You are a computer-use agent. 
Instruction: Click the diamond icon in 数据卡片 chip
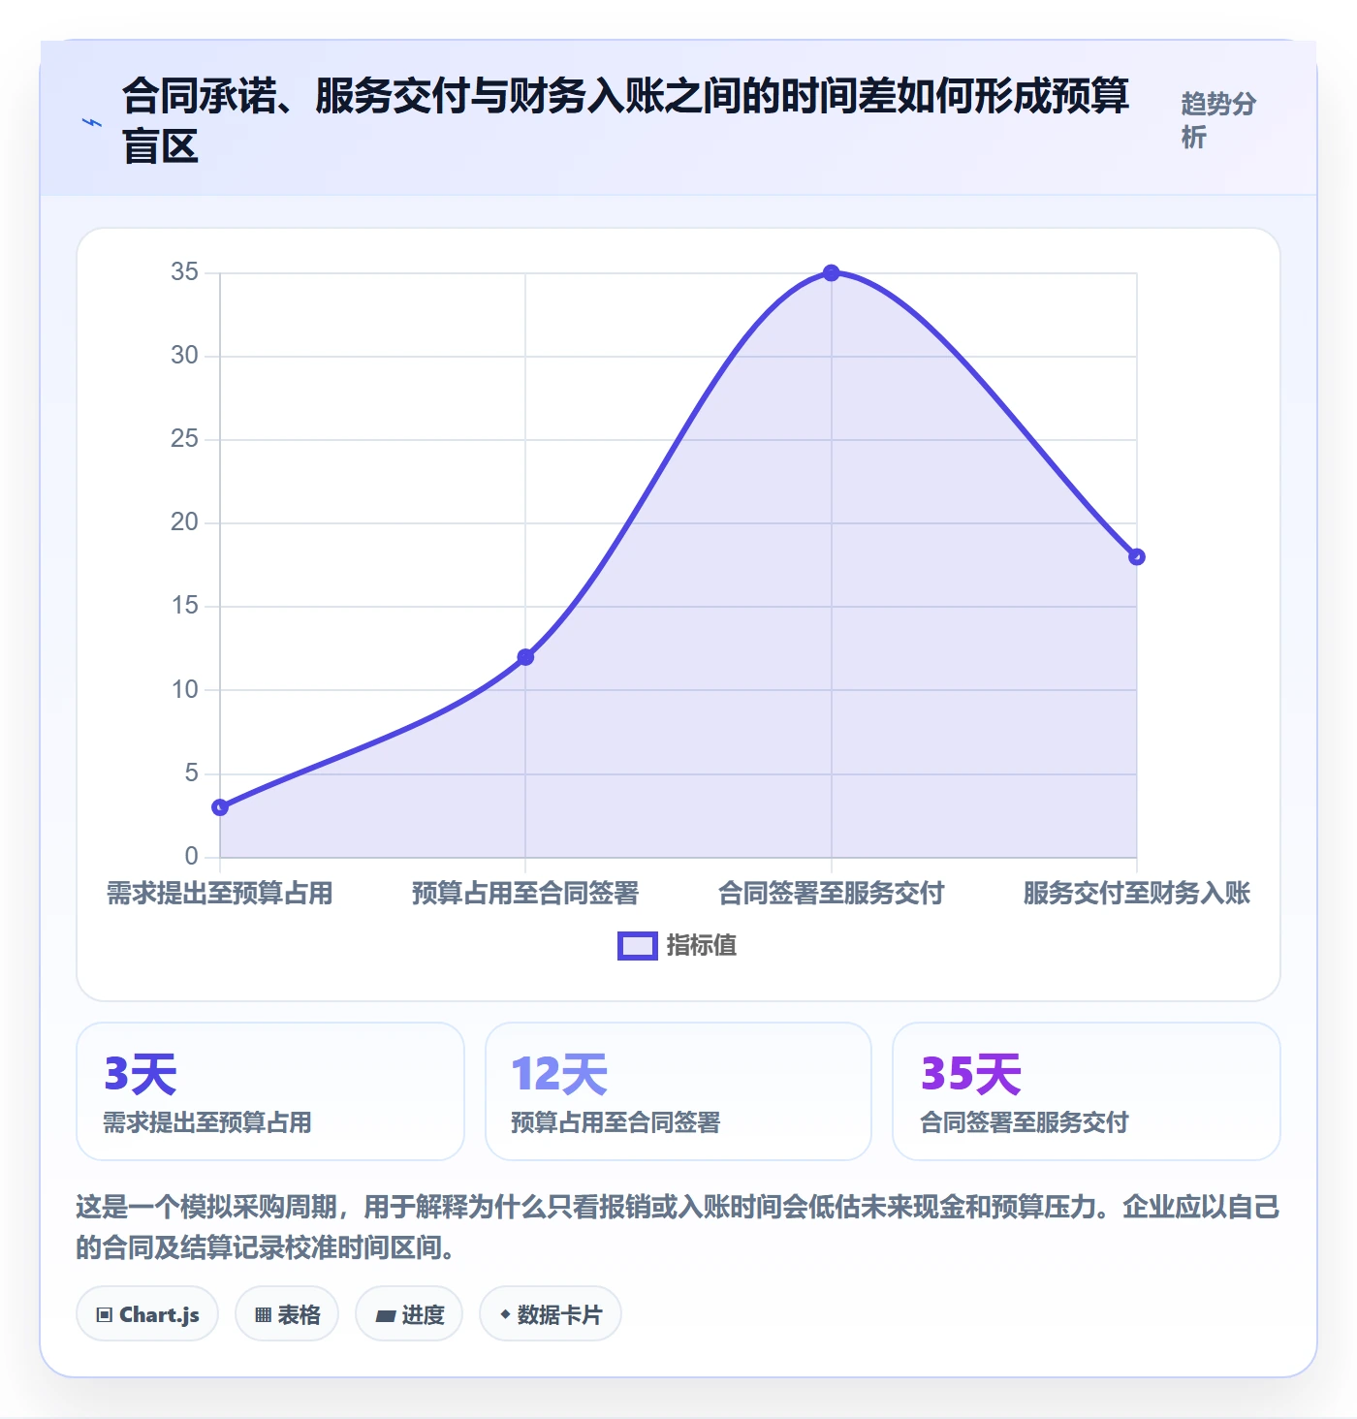(504, 1314)
